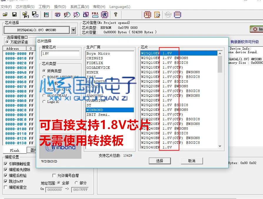Image resolution: width=263 pixels, height=199 pixels.
Task: Open the 操作(D) menu
Action: pos(60,7)
